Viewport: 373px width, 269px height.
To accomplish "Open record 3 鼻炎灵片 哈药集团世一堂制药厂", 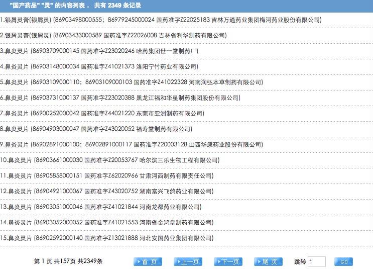I will click(99, 51).
